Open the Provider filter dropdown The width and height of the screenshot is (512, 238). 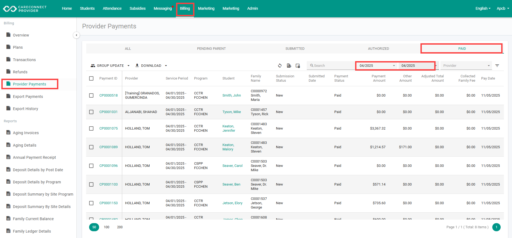coord(466,65)
